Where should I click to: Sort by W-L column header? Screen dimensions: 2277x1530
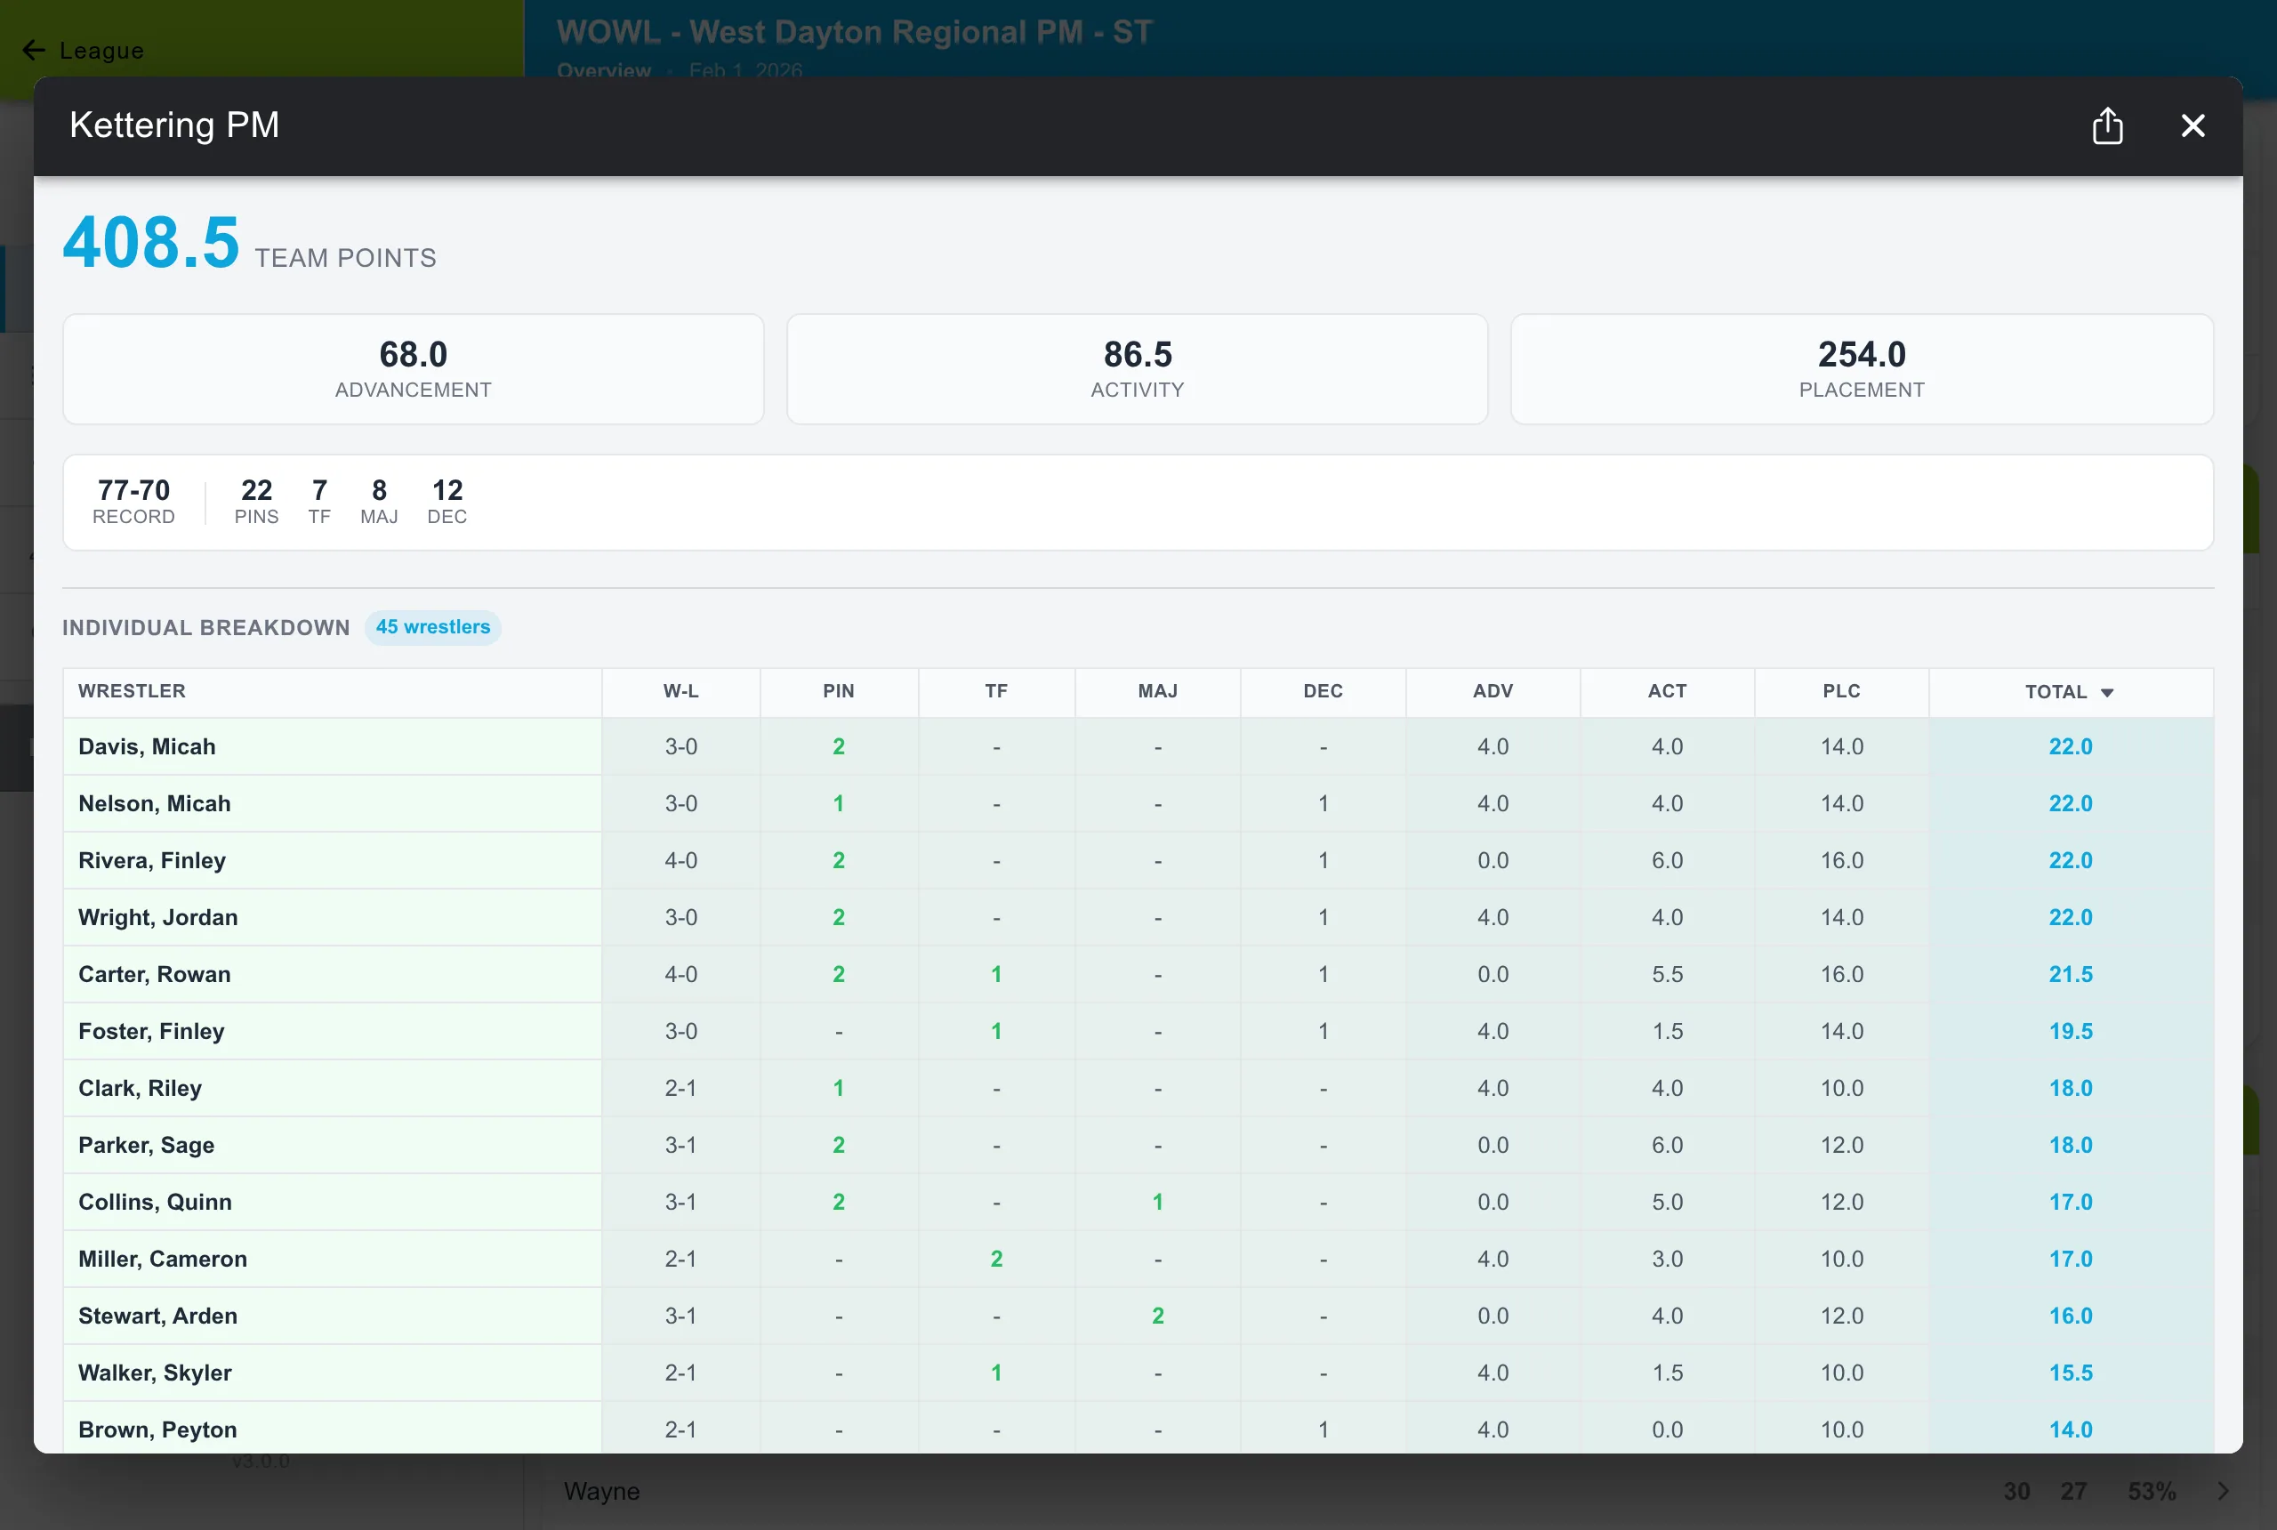(681, 691)
